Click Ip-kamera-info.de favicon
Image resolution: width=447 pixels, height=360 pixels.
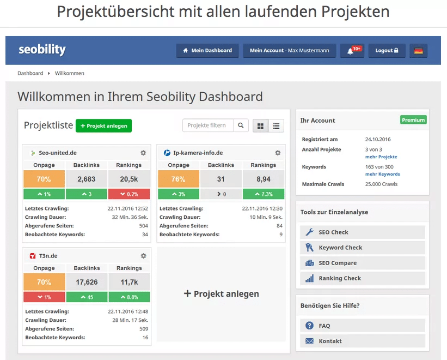point(167,153)
